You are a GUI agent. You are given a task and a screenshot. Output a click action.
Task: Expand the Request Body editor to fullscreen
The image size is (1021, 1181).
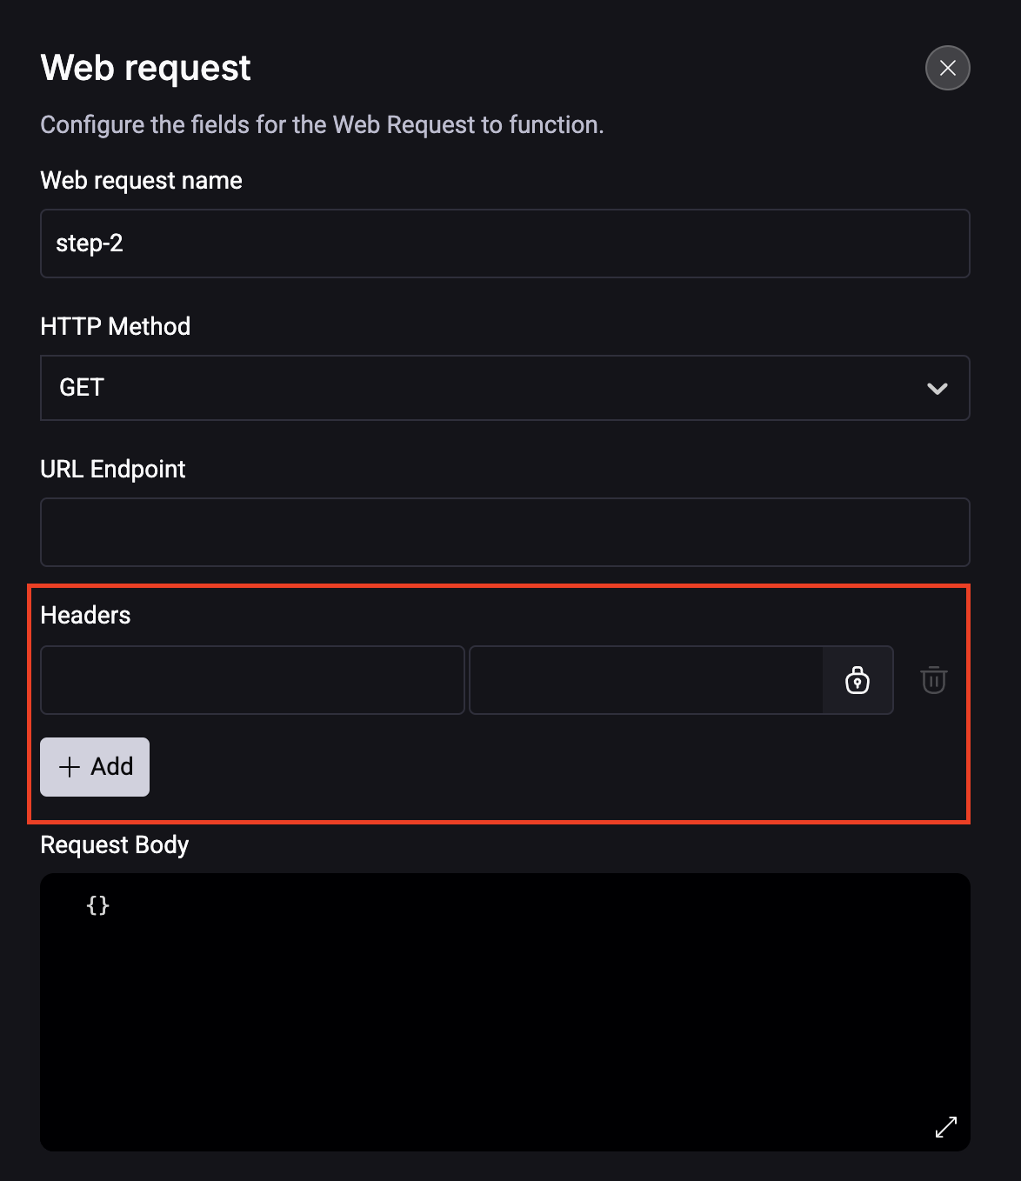[x=945, y=1127]
